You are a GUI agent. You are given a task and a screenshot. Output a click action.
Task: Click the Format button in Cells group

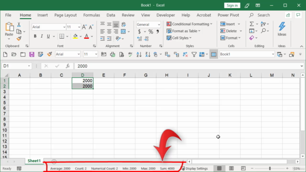[230, 38]
